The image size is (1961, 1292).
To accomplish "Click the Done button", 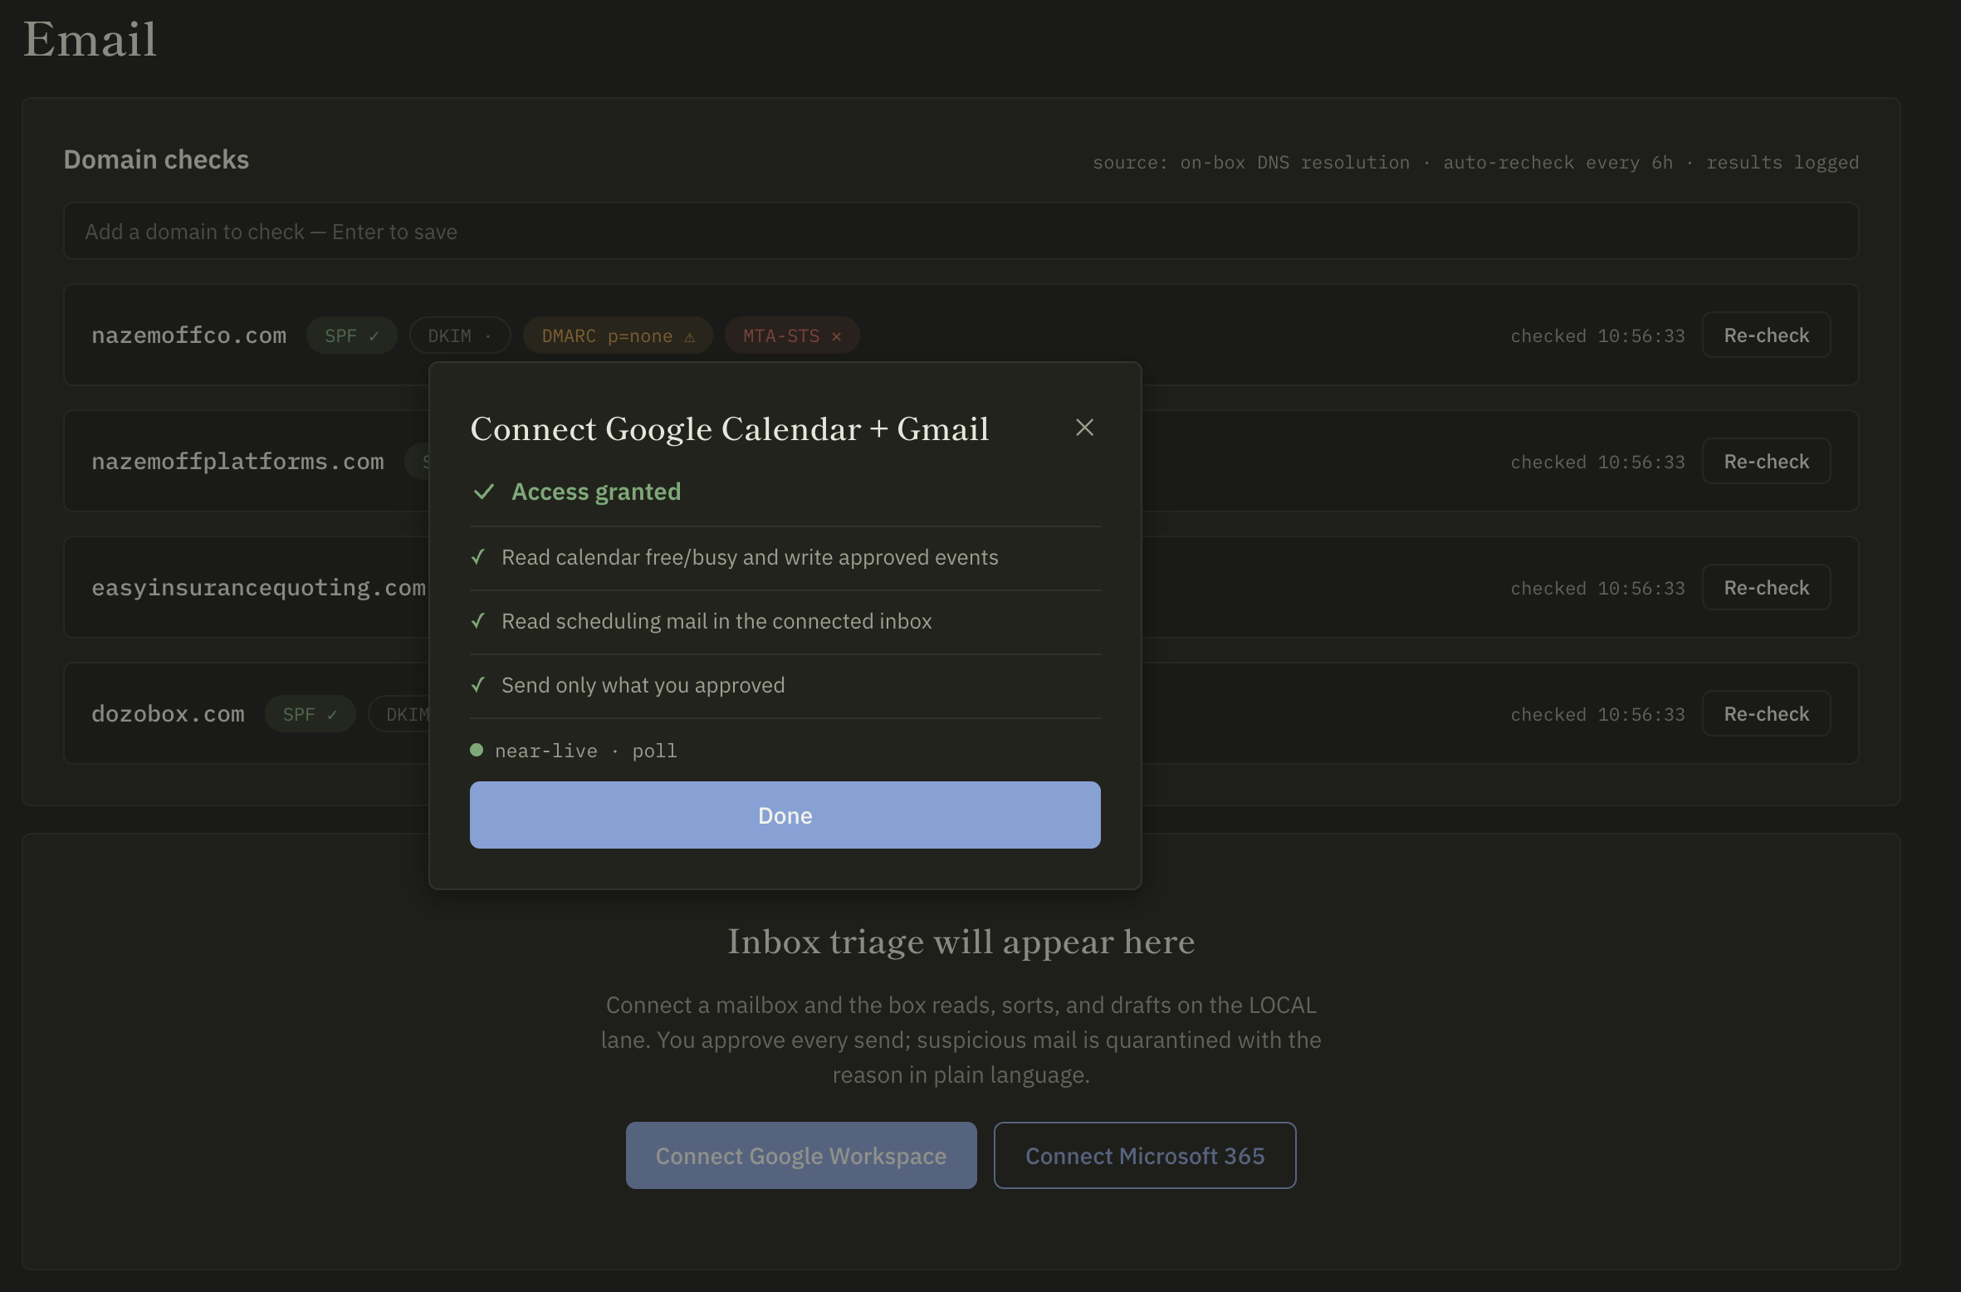I will click(x=785, y=815).
